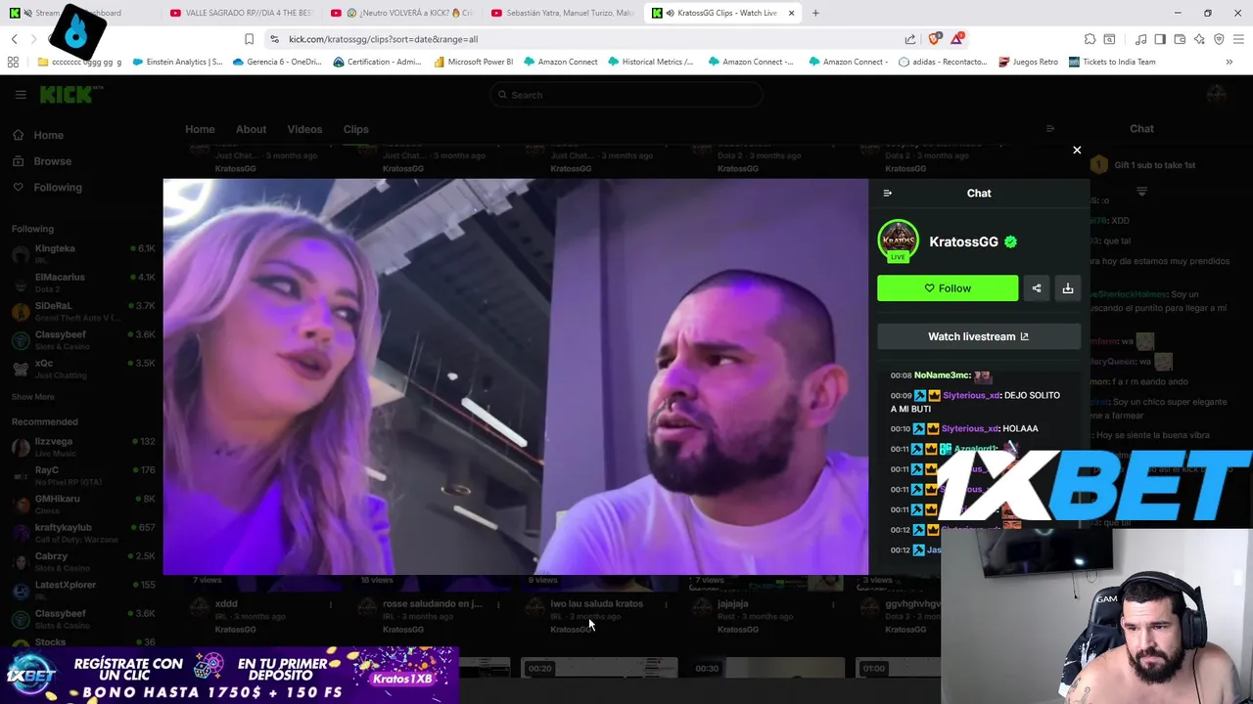Viewport: 1253px width, 704px height.
Task: Open the apps grid icon in bookmarks bar
Action: (x=13, y=62)
